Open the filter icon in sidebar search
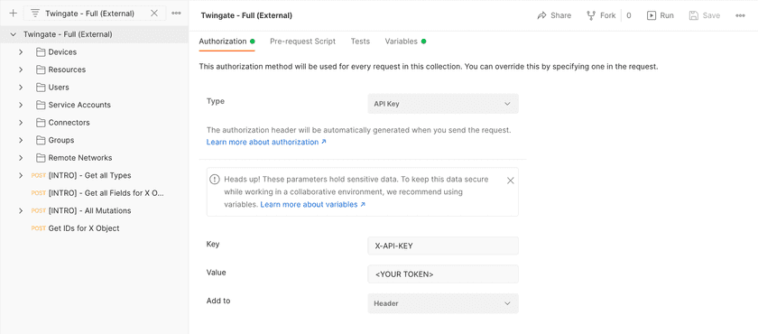The image size is (758, 334). tap(35, 14)
